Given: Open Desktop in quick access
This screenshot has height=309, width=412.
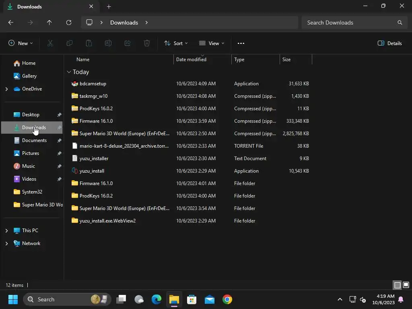Looking at the screenshot, I should click(x=31, y=115).
